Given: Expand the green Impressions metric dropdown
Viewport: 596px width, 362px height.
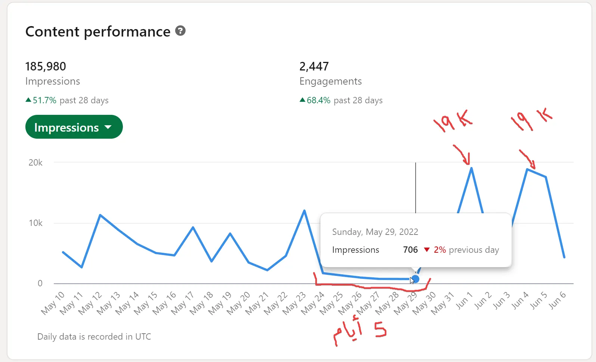Looking at the screenshot, I should tap(74, 127).
